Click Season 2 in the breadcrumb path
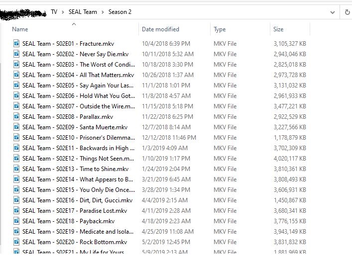 coord(120,12)
